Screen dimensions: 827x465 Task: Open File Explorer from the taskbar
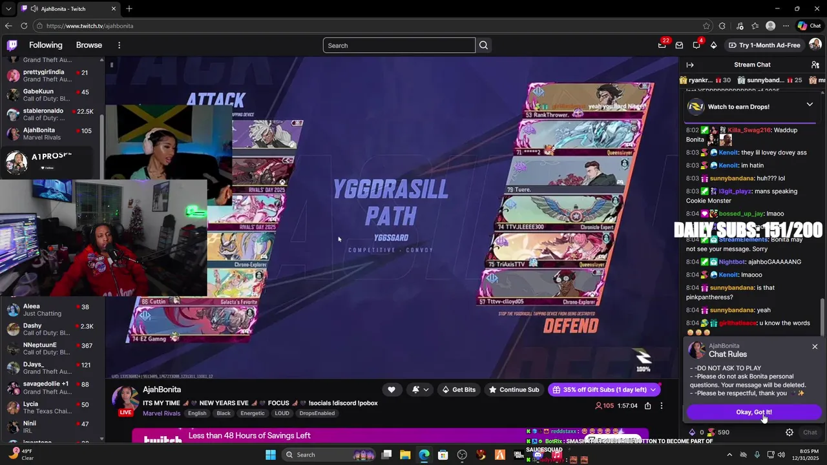[404, 455]
